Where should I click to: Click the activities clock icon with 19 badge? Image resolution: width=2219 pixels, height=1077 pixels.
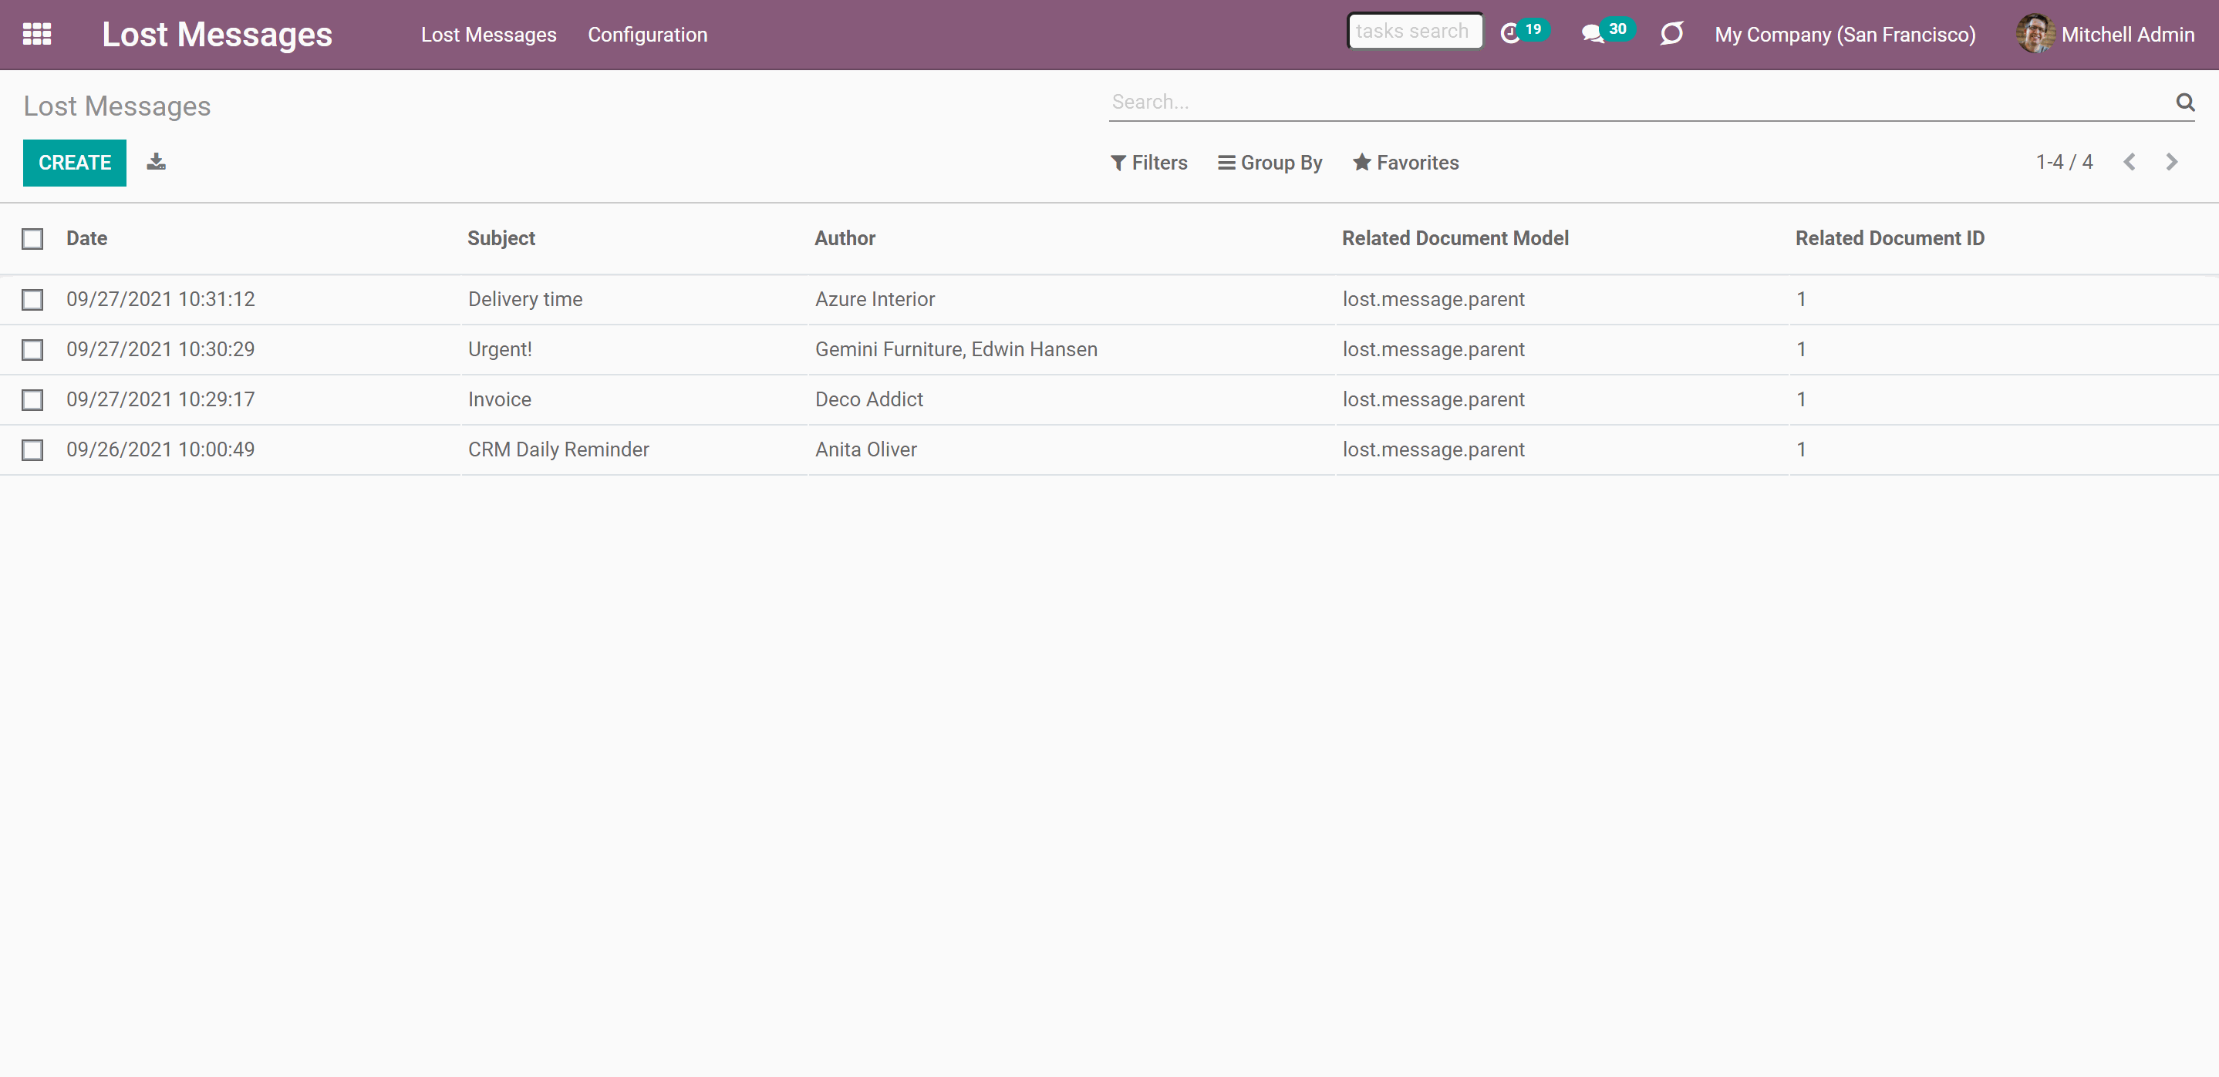1524,32
